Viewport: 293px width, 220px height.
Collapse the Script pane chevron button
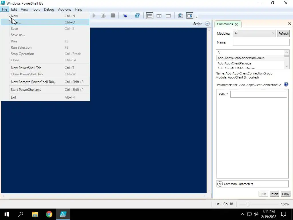(207, 24)
